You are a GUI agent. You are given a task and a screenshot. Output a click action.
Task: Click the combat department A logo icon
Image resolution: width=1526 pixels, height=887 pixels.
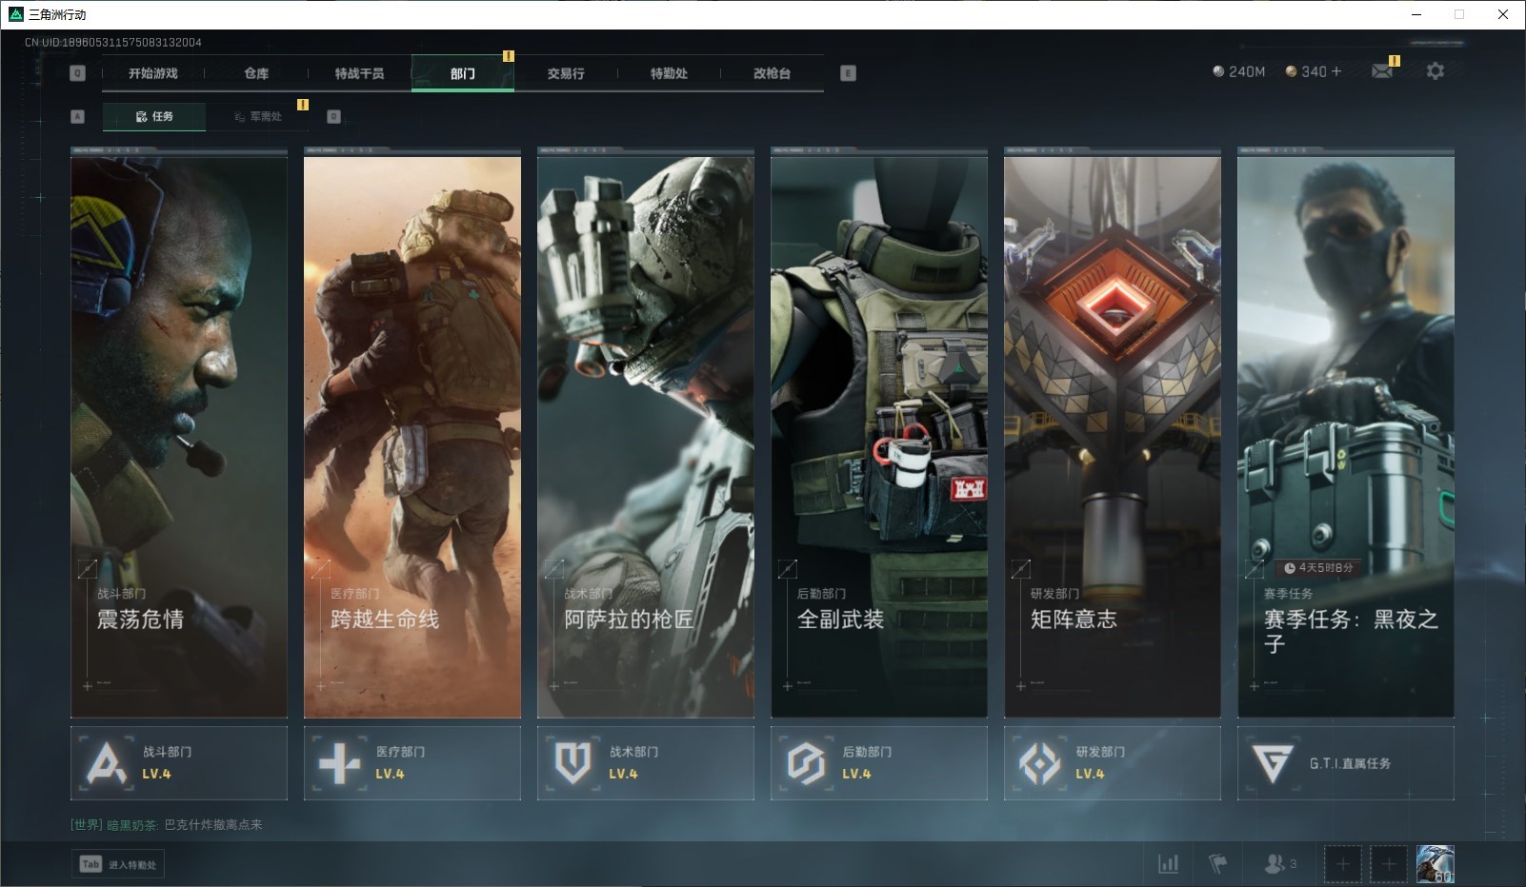click(106, 763)
